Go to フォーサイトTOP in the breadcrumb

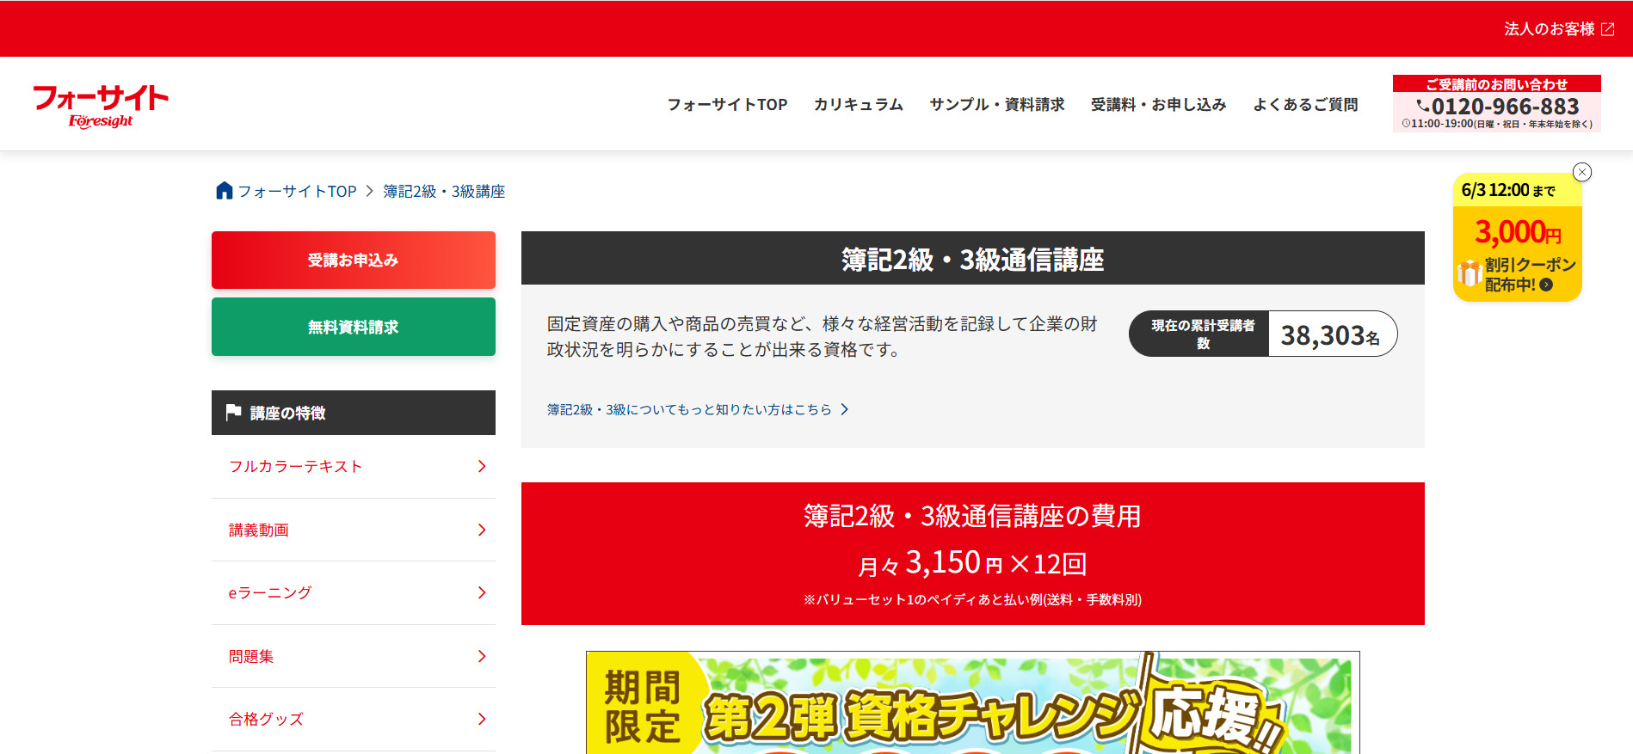coord(297,191)
